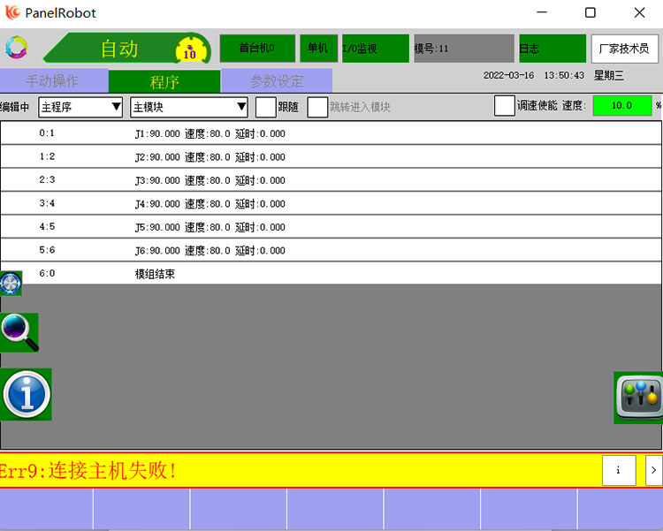
Task: Click the magnifying glass search icon
Action: 19,332
